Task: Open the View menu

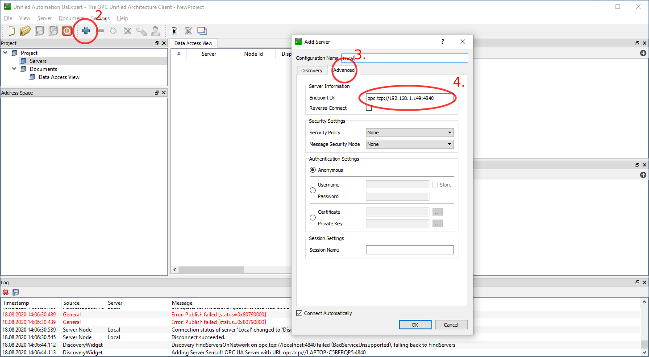Action: [25, 18]
